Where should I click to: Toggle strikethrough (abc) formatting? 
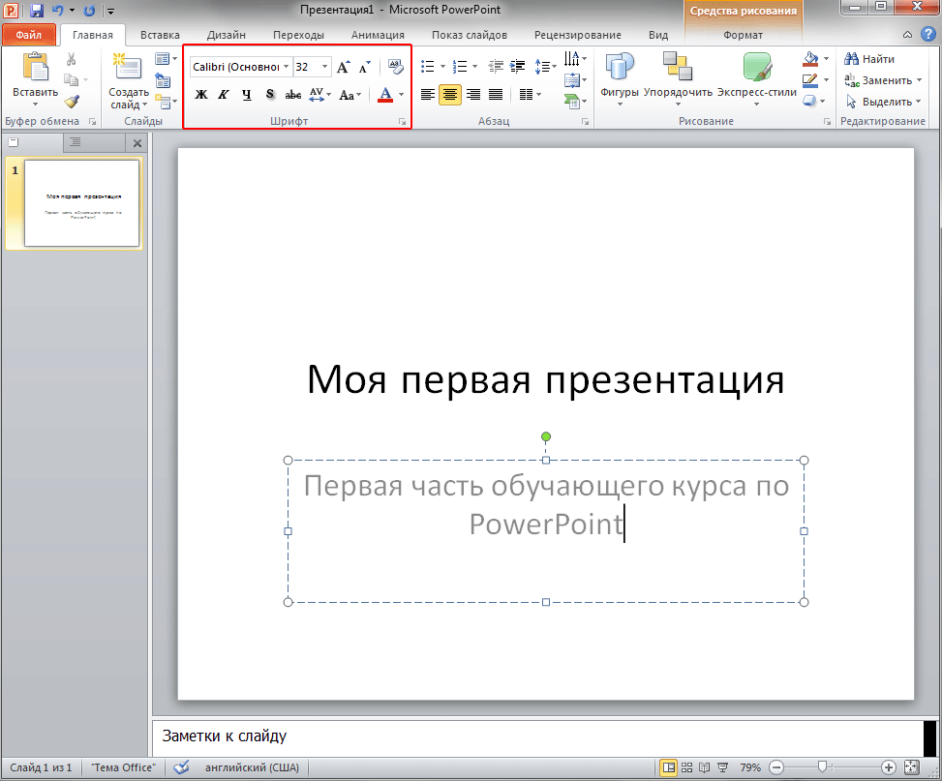(x=293, y=94)
